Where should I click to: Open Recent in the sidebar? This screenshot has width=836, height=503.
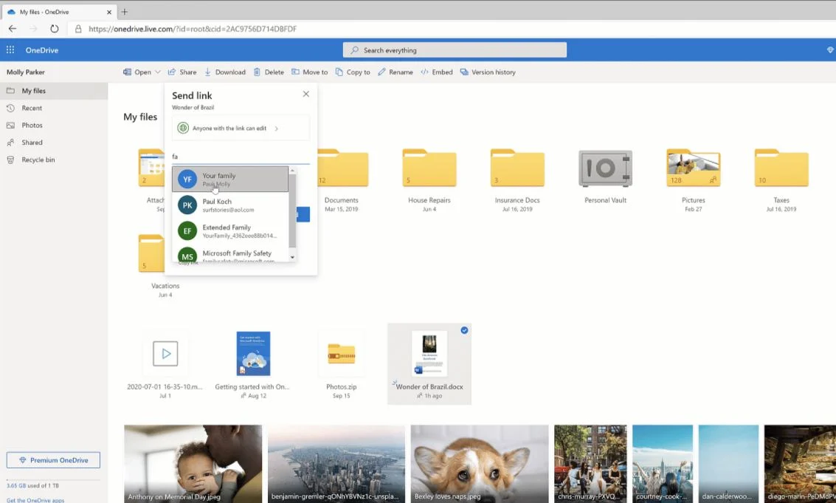click(x=54, y=108)
